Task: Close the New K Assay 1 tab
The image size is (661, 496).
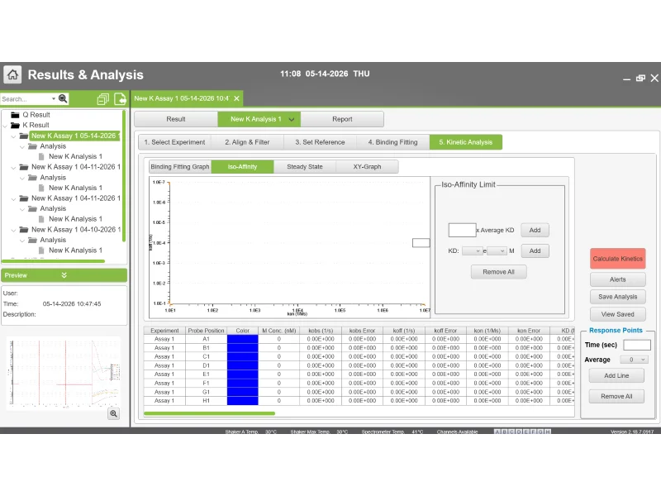Action: pos(237,98)
